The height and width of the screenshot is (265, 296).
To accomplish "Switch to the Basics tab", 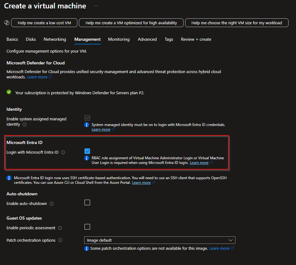I will 12,39.
